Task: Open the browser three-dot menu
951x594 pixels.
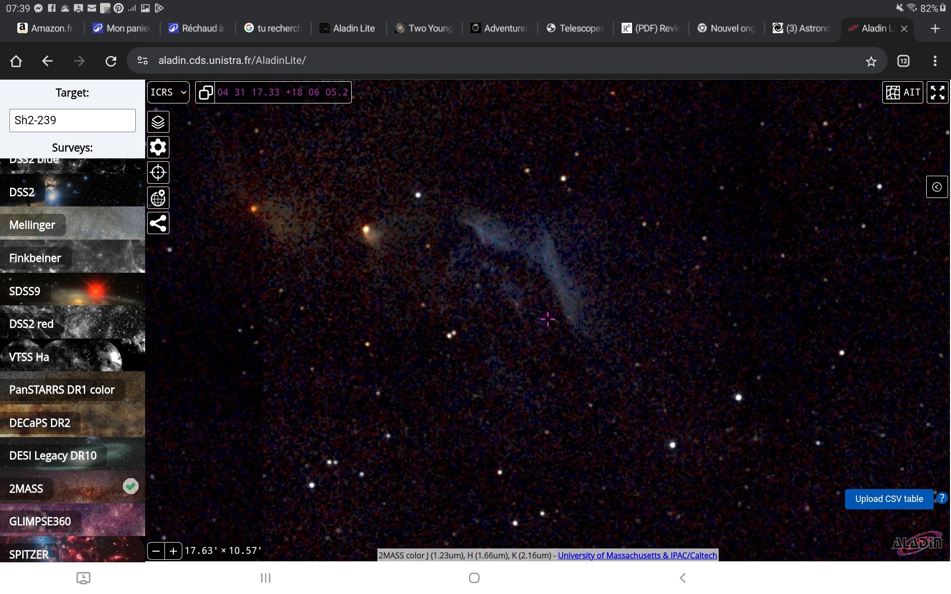Action: (935, 61)
